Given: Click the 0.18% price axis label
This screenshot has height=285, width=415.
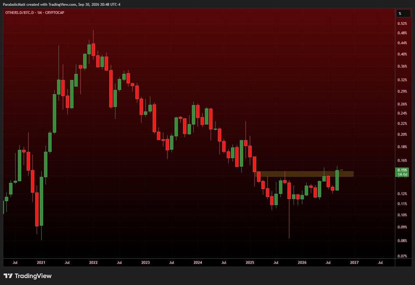Looking at the screenshot, I should [402, 147].
